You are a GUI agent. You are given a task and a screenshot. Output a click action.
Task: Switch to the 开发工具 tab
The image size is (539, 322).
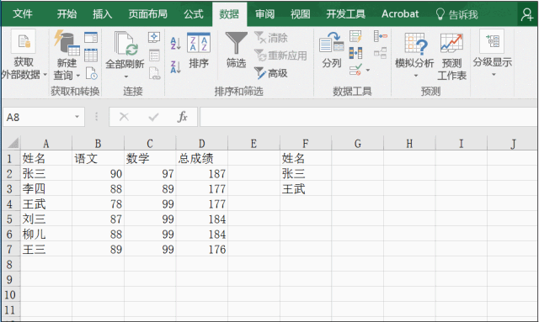pos(345,14)
